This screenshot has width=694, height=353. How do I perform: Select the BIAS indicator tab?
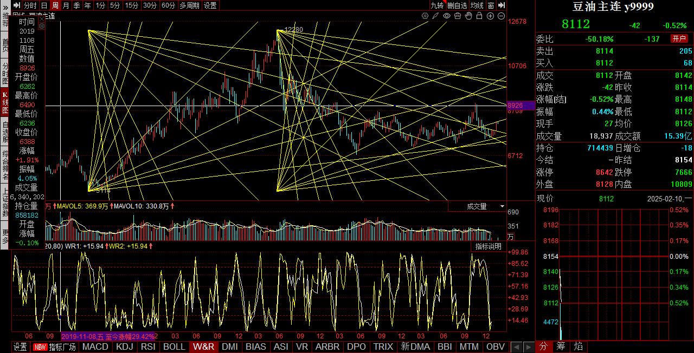click(256, 347)
